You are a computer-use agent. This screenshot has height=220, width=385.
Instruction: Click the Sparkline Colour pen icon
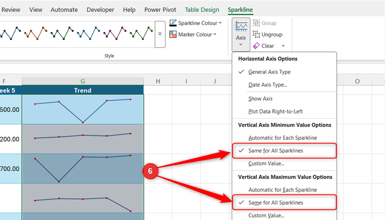coord(173,23)
